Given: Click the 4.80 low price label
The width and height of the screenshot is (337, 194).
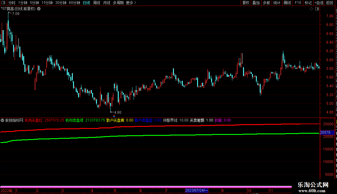Looking at the screenshot, I should coord(118,113).
